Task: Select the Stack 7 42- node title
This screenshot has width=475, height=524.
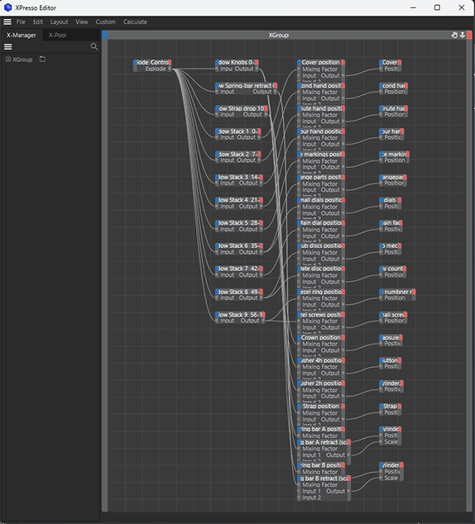Action: [x=239, y=269]
